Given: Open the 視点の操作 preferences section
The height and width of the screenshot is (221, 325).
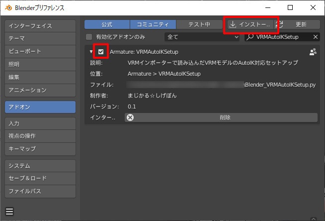Looking at the screenshot, I should click(x=40, y=136).
